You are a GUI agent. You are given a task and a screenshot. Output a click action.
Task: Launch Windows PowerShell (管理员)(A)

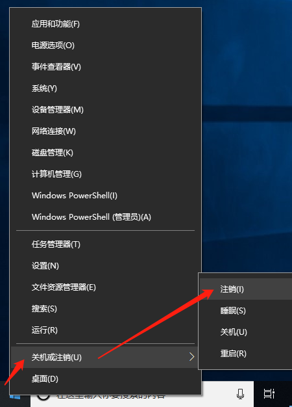(x=105, y=217)
